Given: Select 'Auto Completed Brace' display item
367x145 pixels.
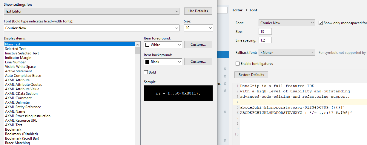Looking at the screenshot, I should tap(70, 76).
